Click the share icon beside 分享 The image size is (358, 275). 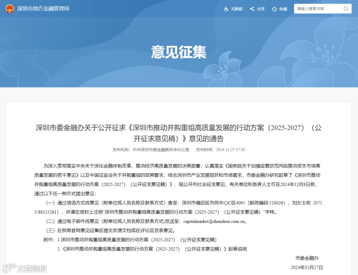pyautogui.click(x=252, y=9)
